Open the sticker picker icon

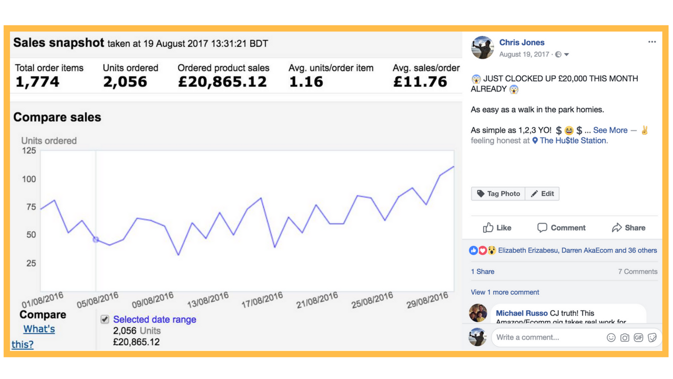(652, 337)
